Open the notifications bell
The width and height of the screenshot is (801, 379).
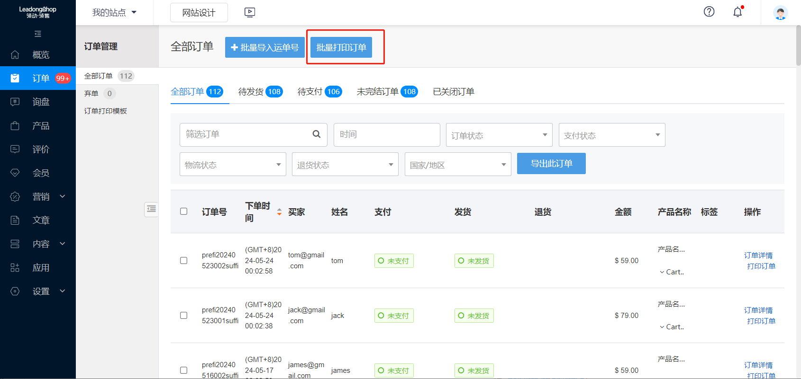pyautogui.click(x=737, y=12)
